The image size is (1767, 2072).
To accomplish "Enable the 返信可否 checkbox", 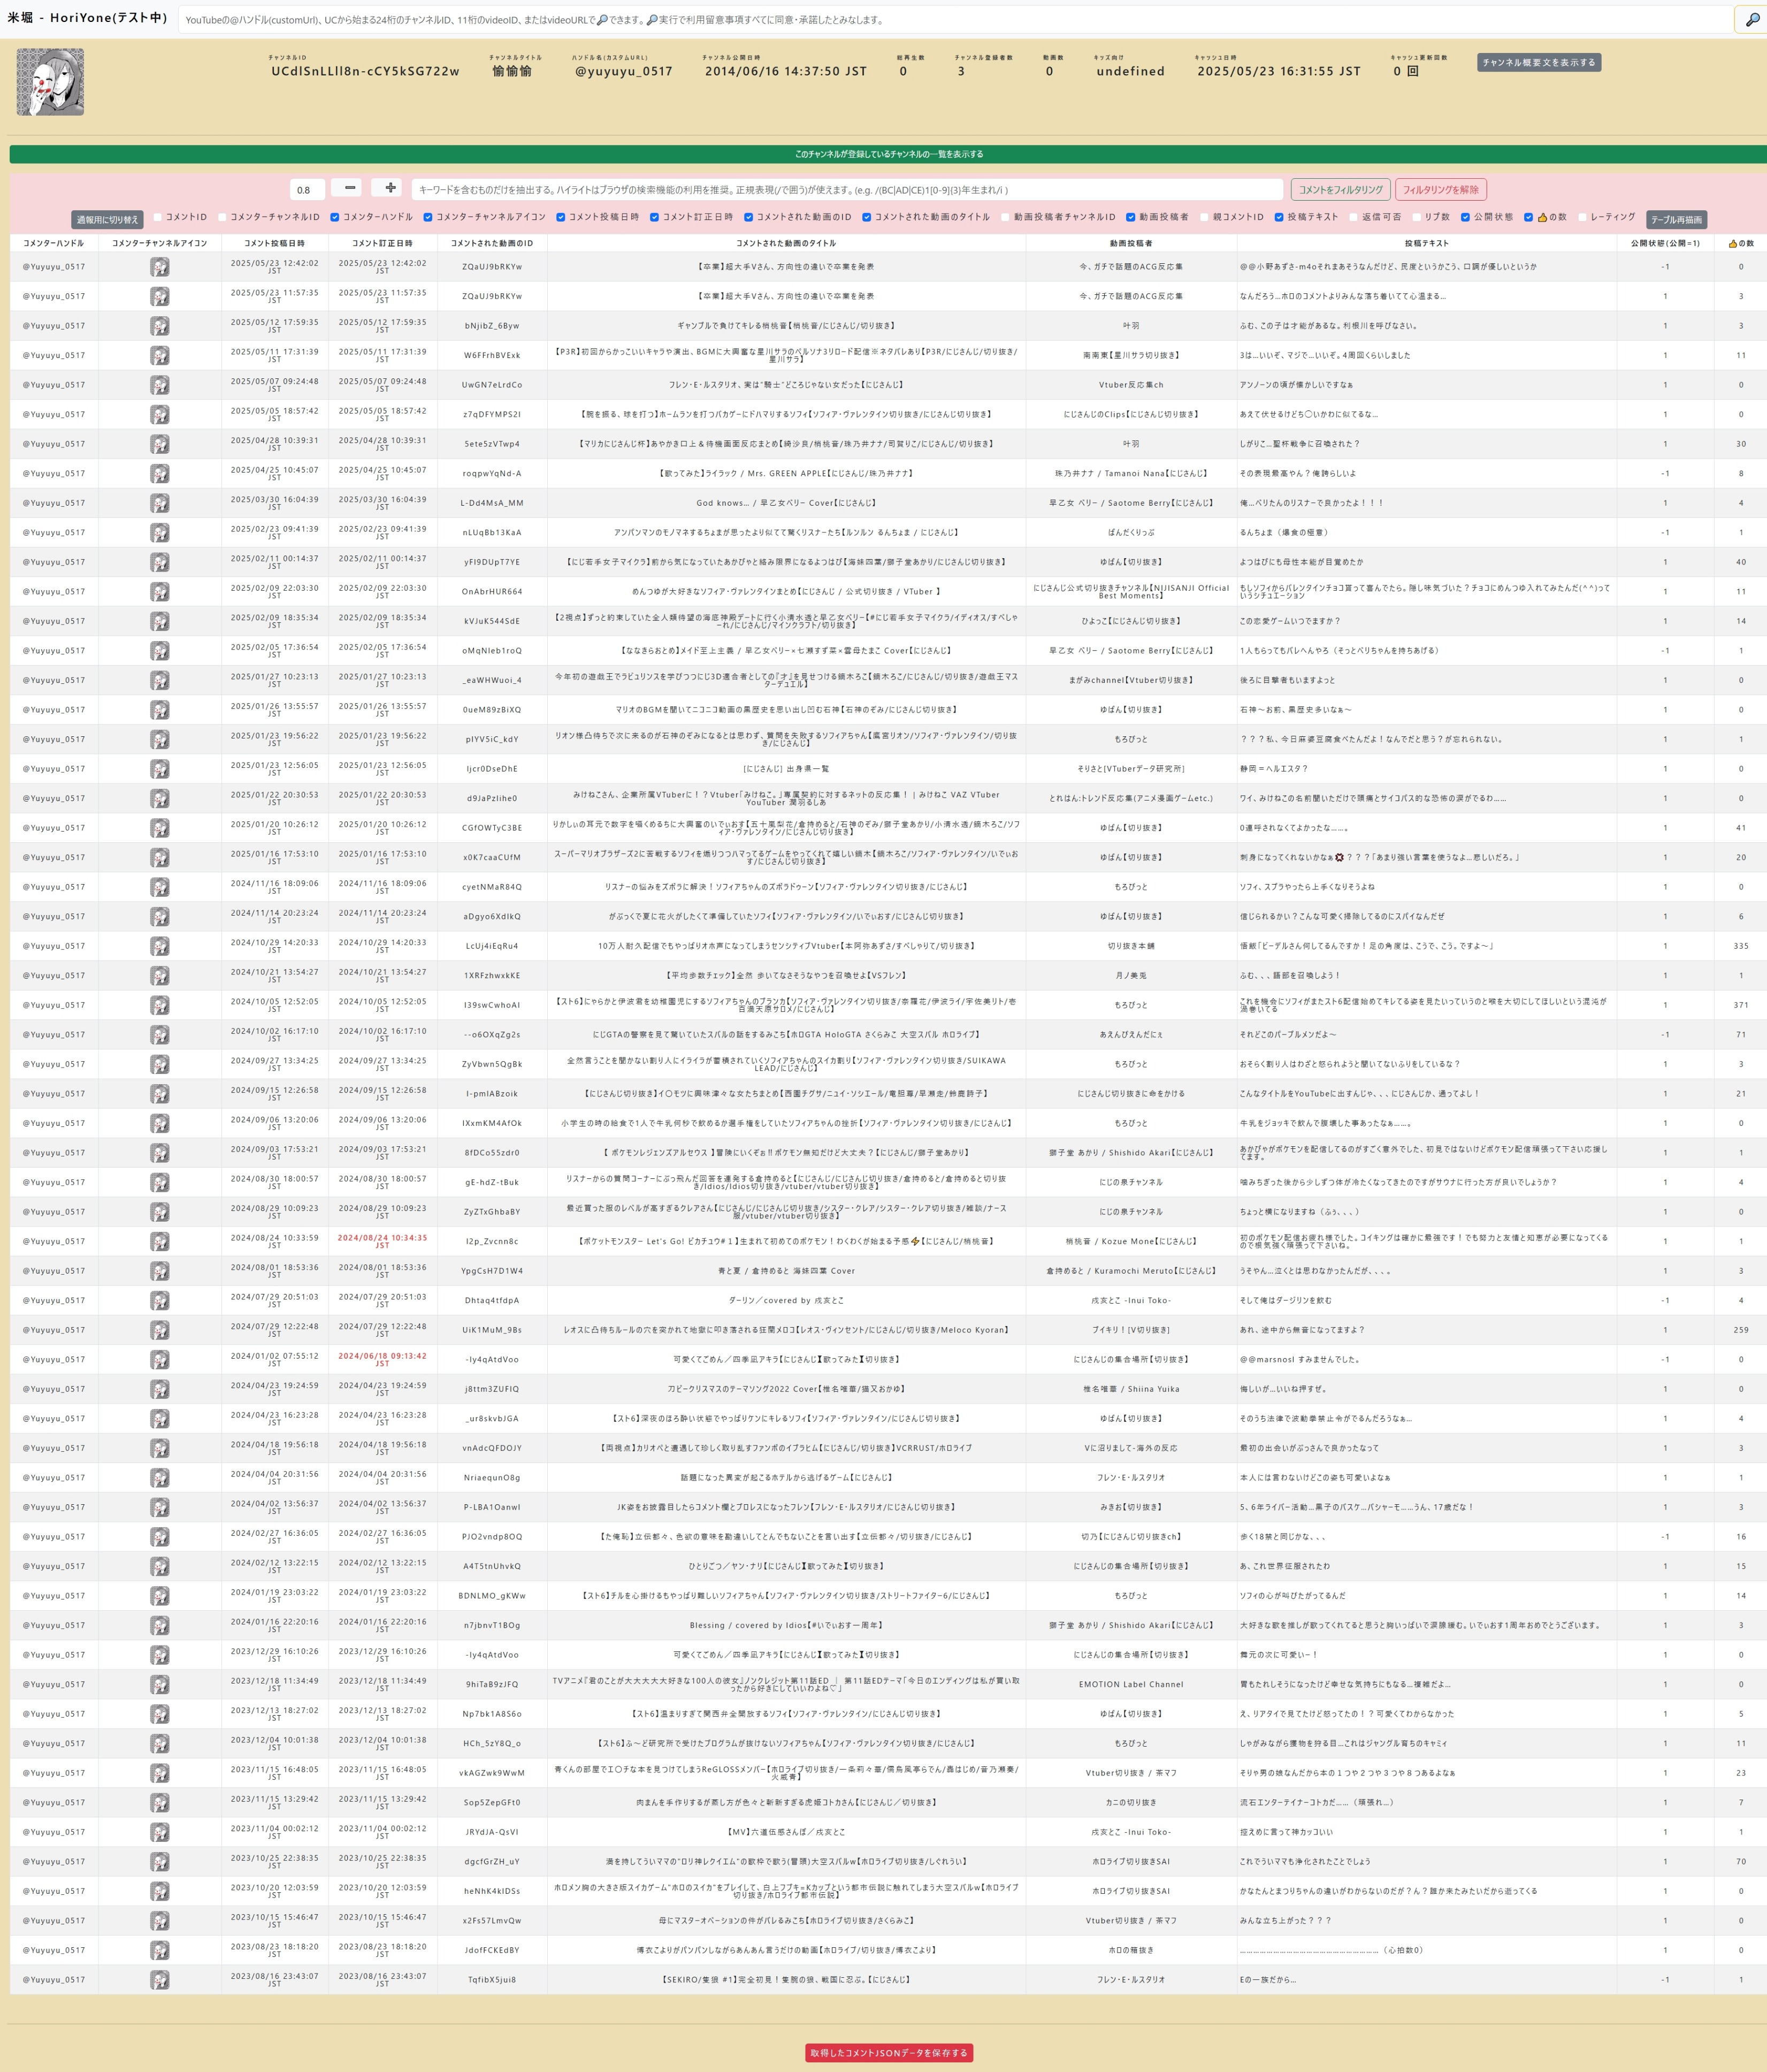I will [x=1353, y=217].
